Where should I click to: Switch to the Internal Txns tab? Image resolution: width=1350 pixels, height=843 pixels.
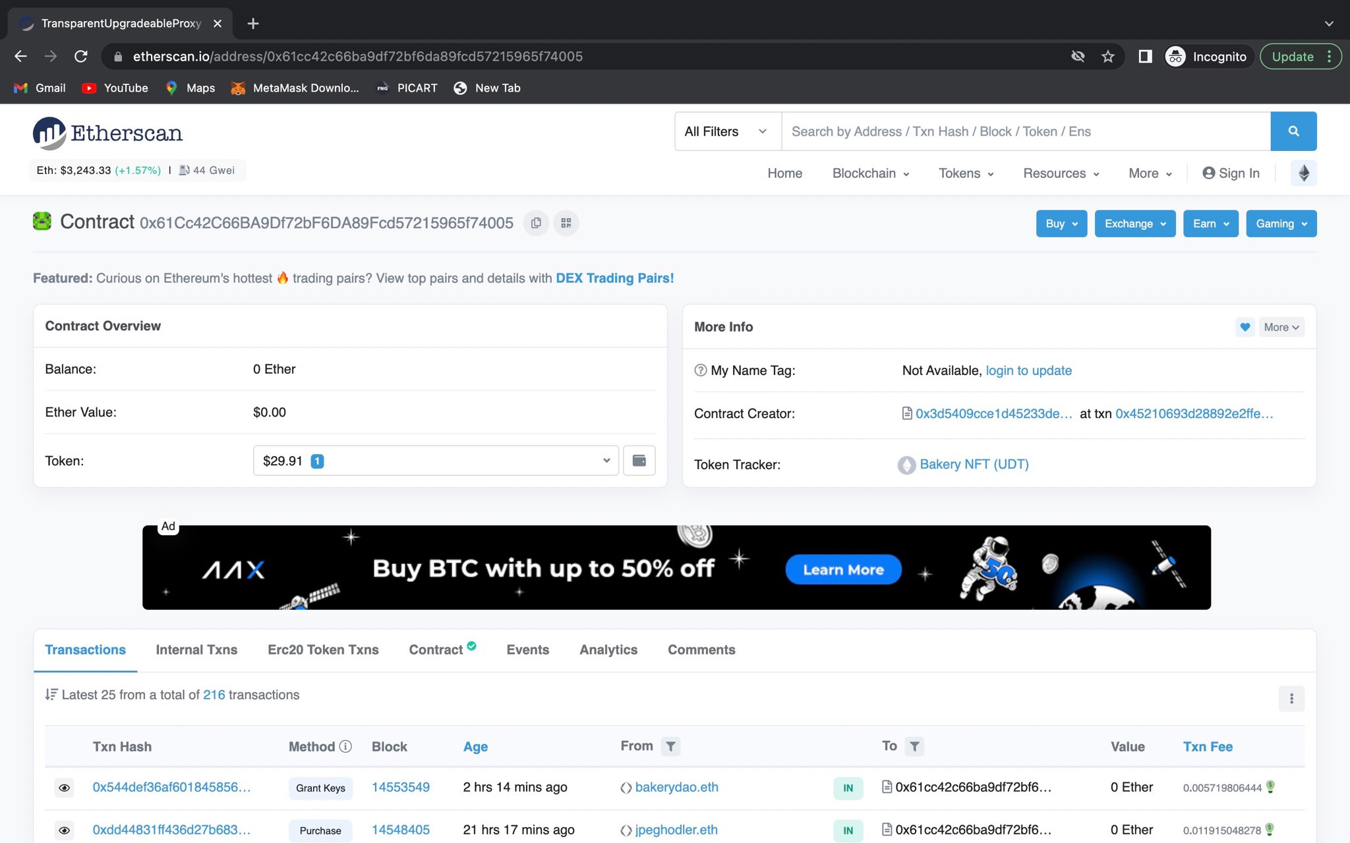click(196, 649)
